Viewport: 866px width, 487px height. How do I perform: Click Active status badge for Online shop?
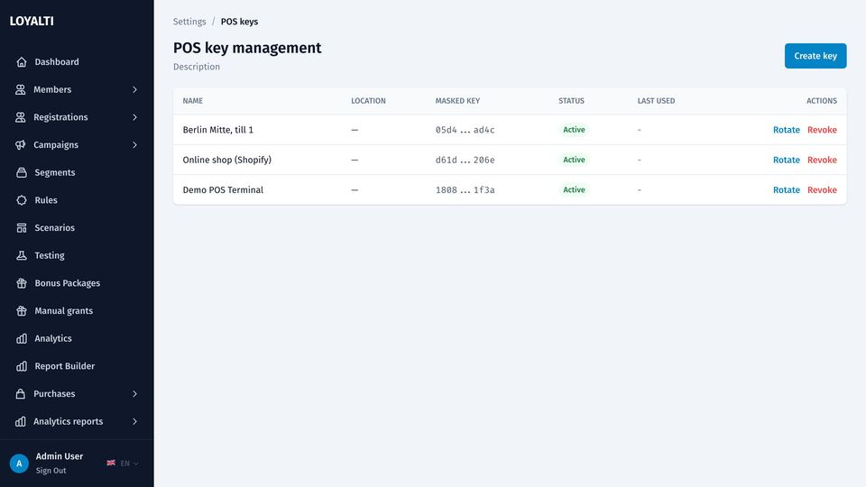click(574, 160)
